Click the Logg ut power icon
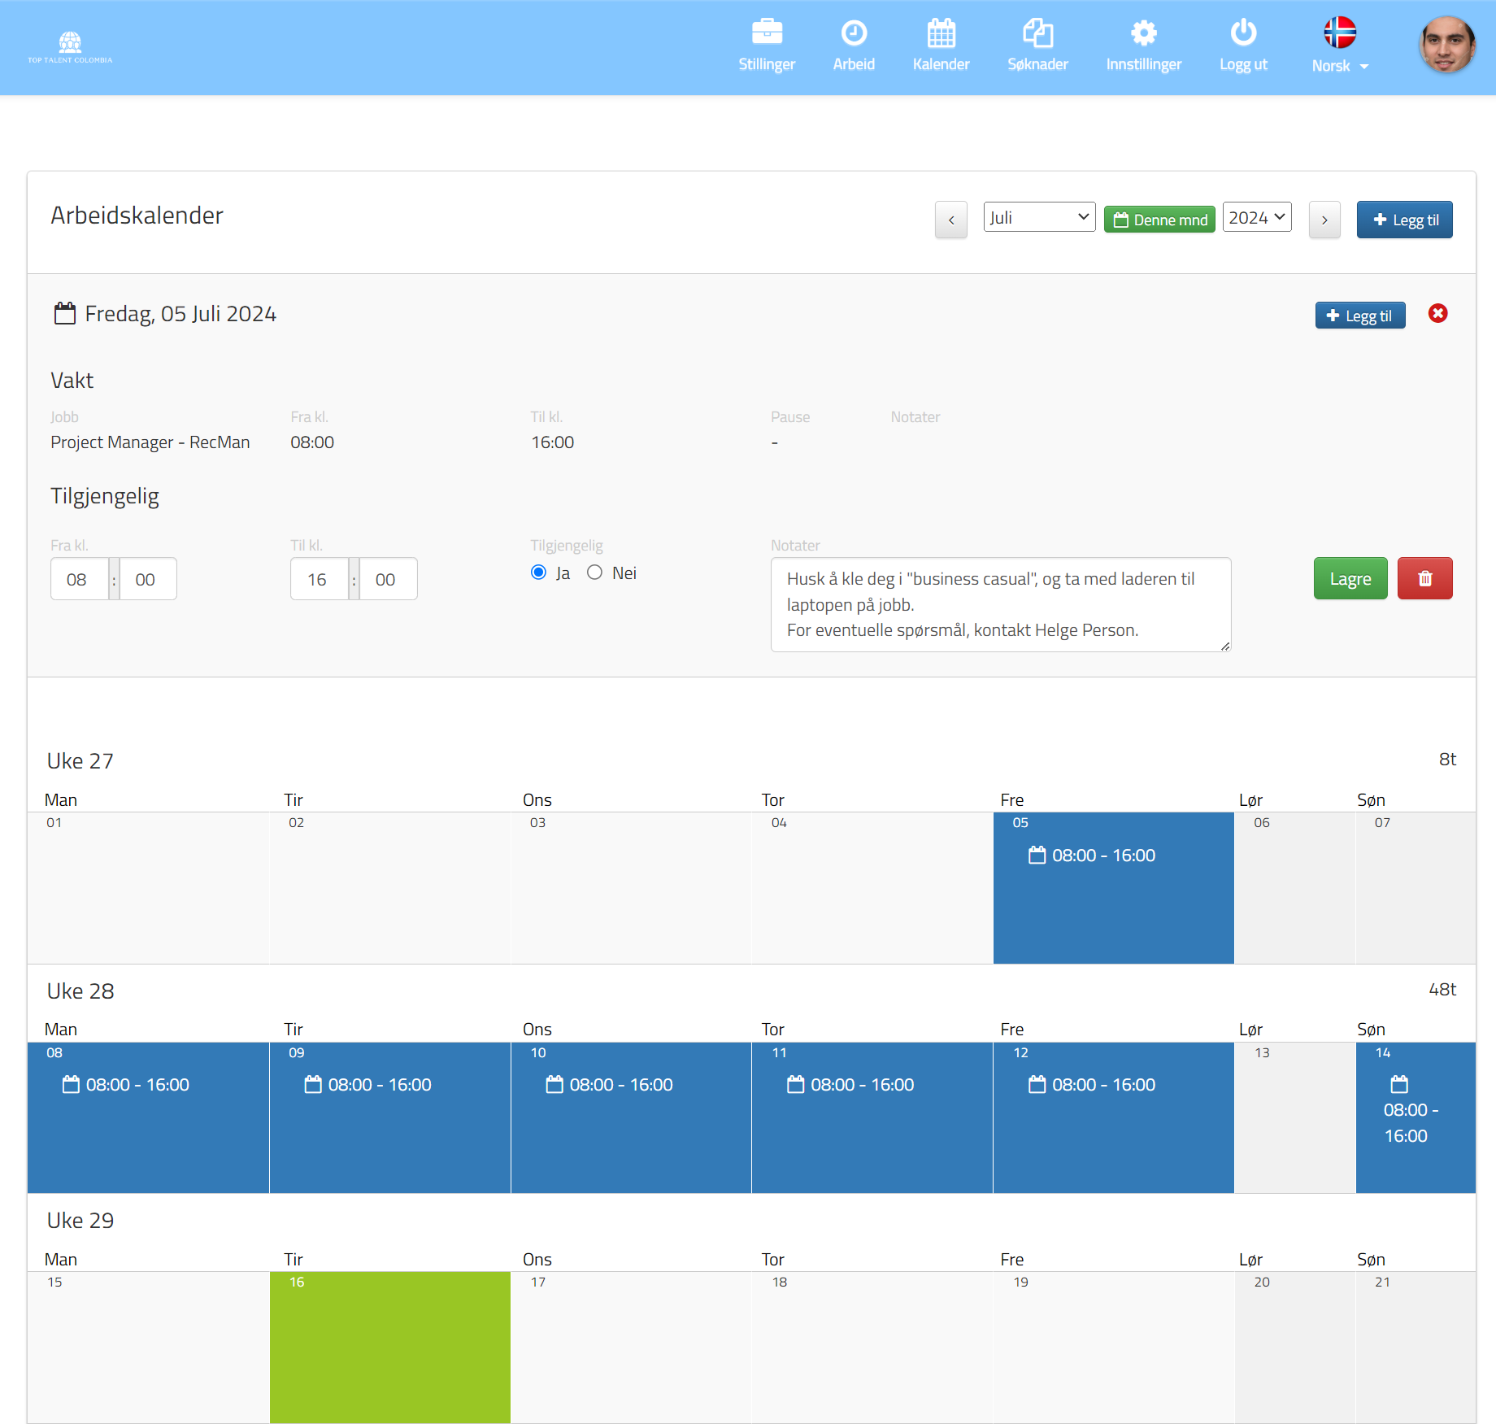1496x1424 pixels. pos(1242,33)
